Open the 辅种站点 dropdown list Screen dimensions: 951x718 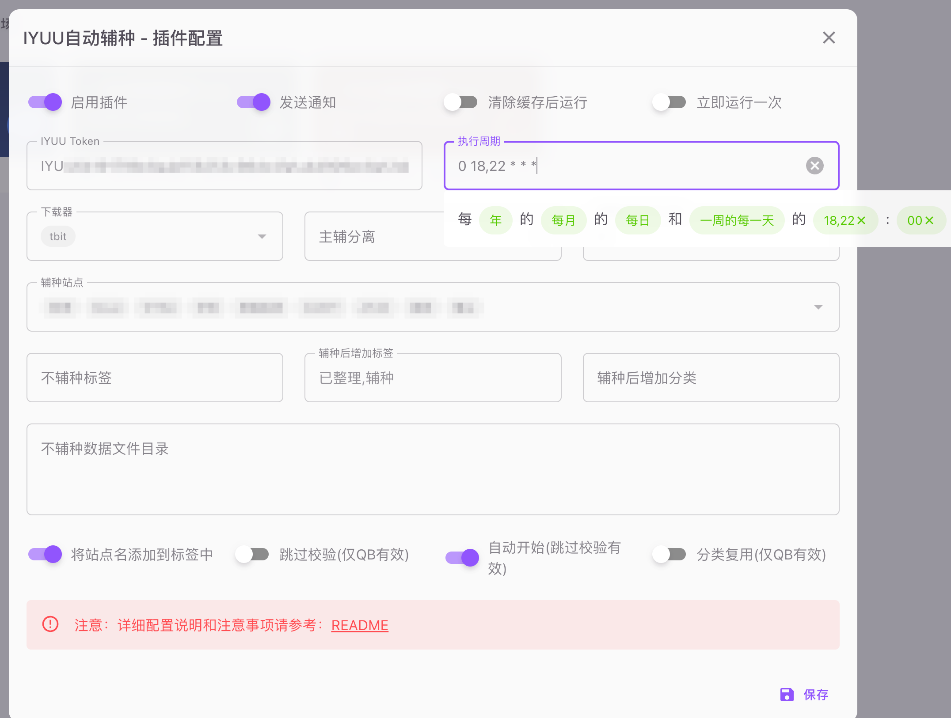pyautogui.click(x=818, y=307)
